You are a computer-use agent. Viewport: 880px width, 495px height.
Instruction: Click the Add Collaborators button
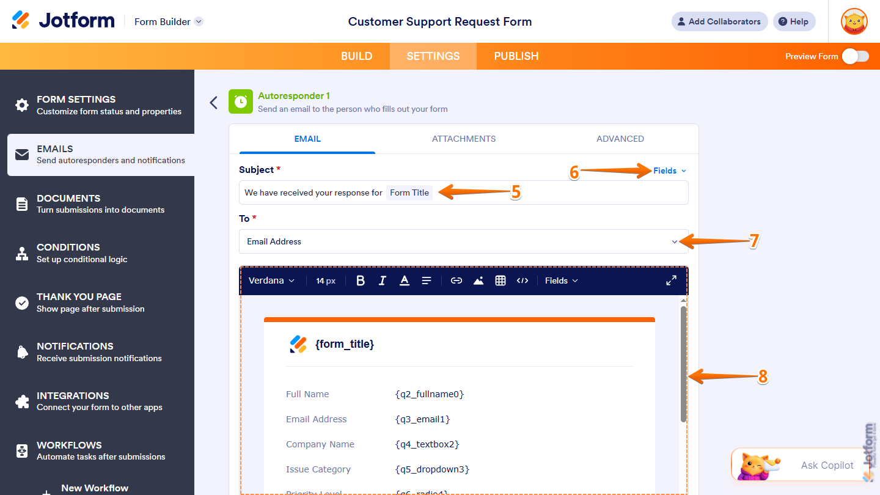720,21
